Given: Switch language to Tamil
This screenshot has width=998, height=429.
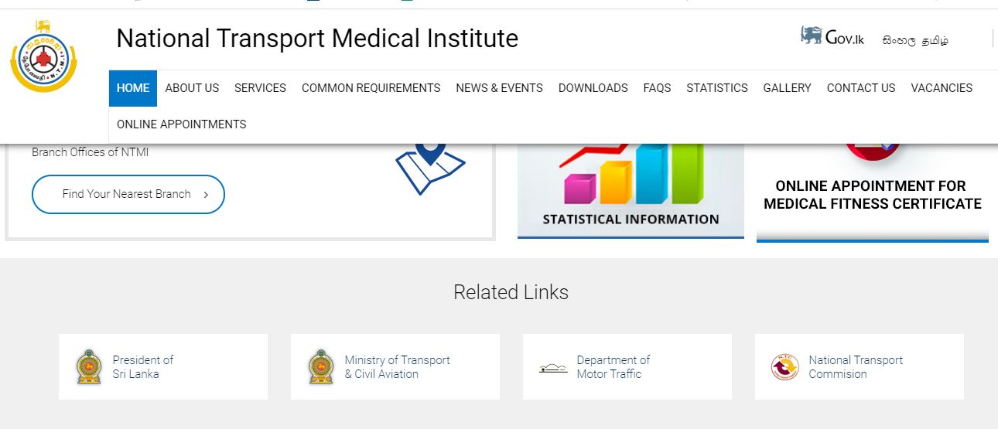Looking at the screenshot, I should click(935, 41).
